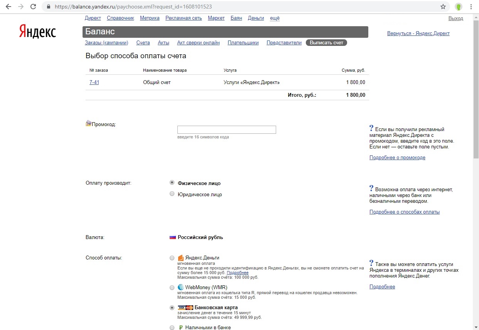This screenshot has width=479, height=330.
Task: Click the vertical page scrollbar
Action: pos(476,89)
